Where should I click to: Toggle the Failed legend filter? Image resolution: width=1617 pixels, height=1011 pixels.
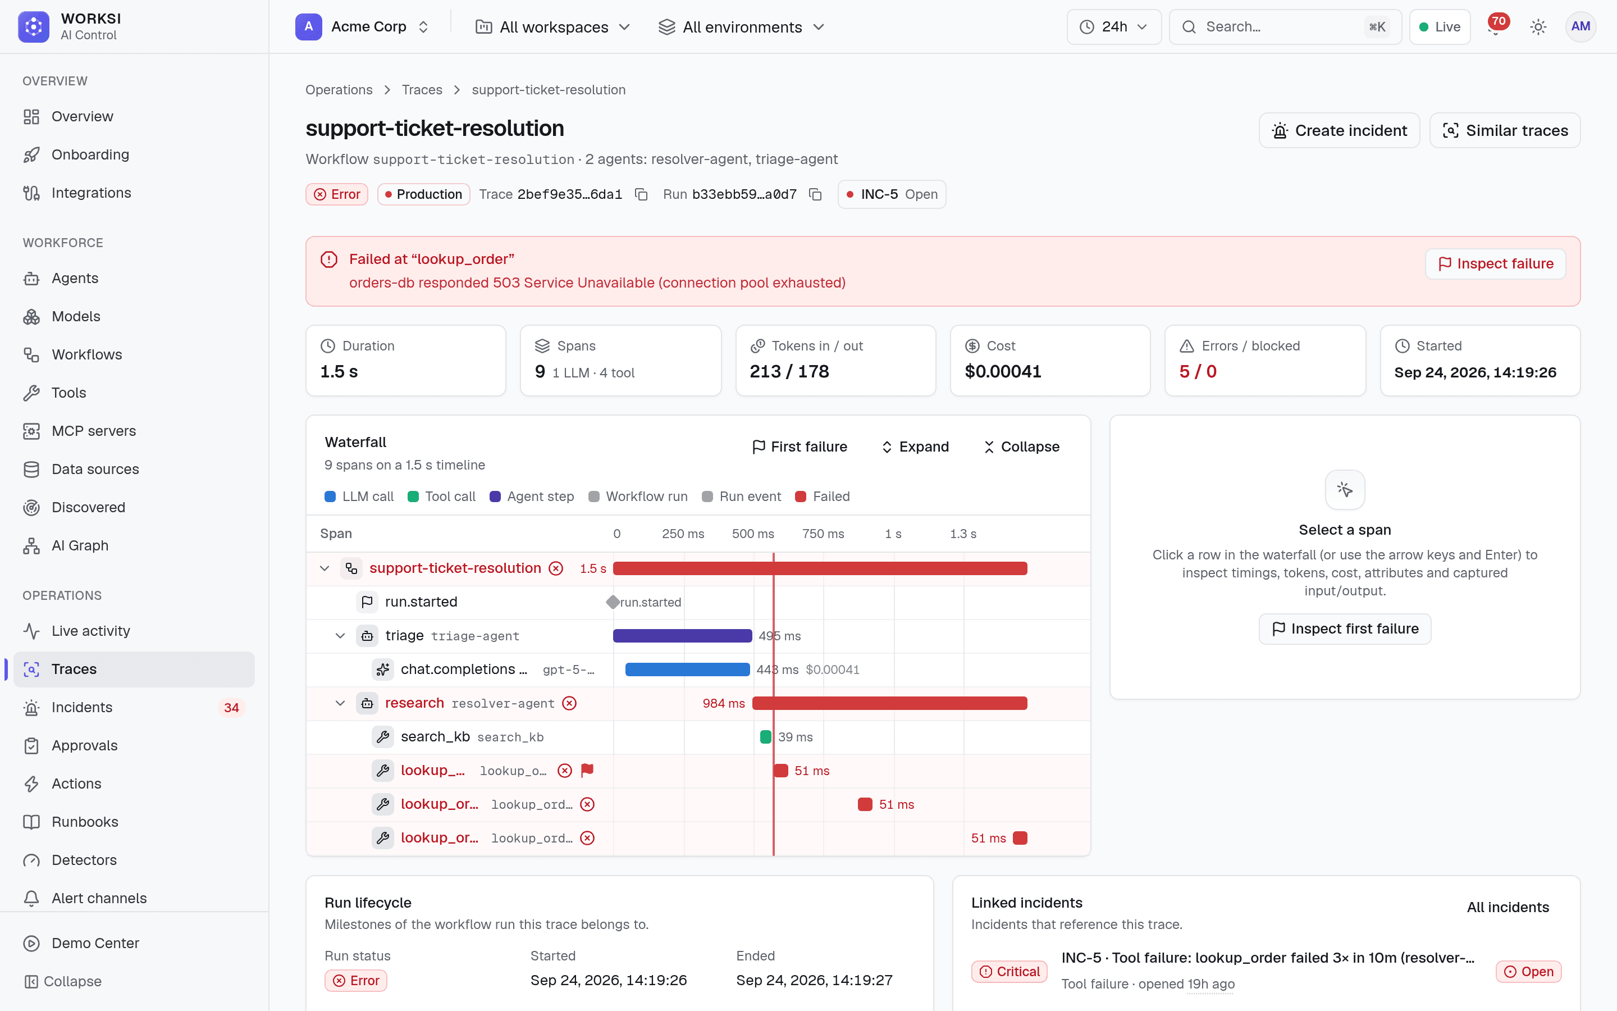(x=823, y=496)
